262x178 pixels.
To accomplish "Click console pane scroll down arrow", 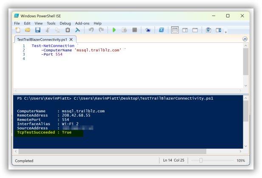I will [245, 146].
